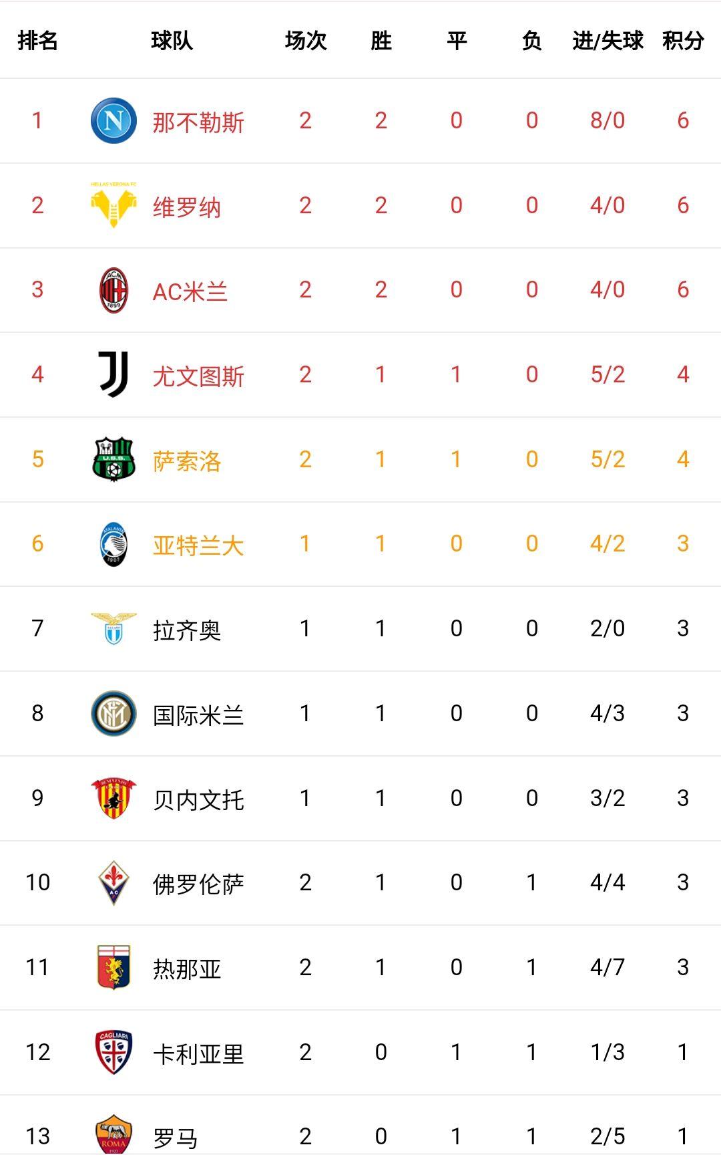Screen dimensions: 721x1155
Task: Sort by 积分 column header
Action: pyautogui.click(x=683, y=41)
